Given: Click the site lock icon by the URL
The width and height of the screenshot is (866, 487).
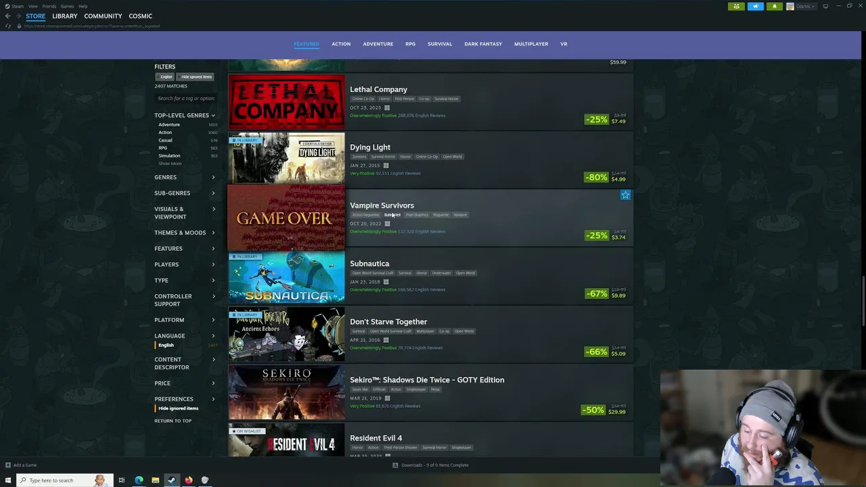Looking at the screenshot, I should pos(19,26).
